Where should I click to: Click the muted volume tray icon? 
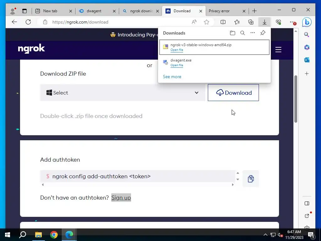280,235
